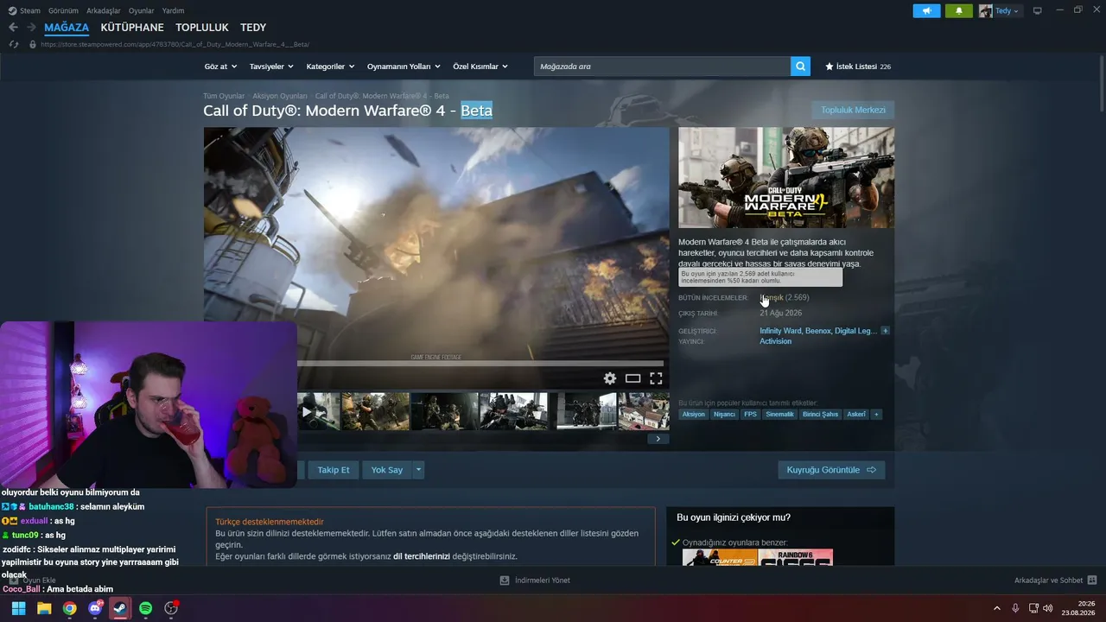Screen dimensions: 1106x622
Task: Click the video progress bar
Action: coord(480,364)
